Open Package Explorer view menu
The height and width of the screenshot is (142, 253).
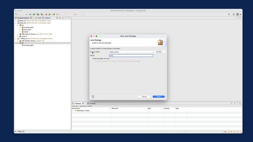click(x=63, y=18)
